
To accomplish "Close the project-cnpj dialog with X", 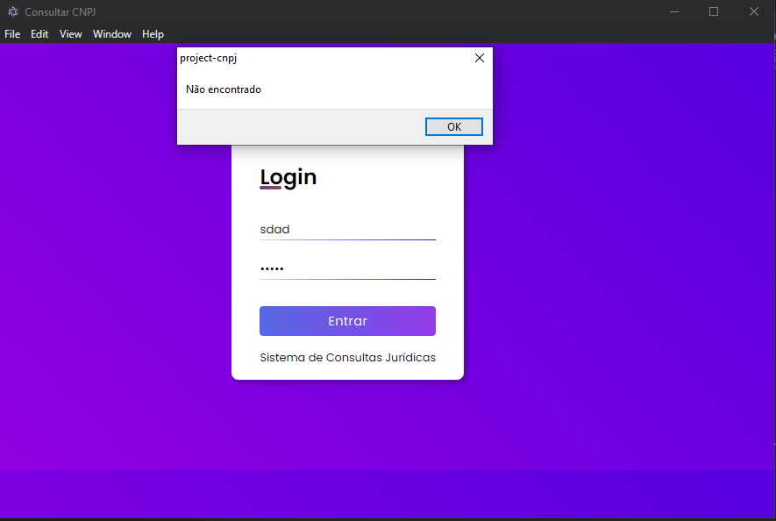I will tap(480, 58).
